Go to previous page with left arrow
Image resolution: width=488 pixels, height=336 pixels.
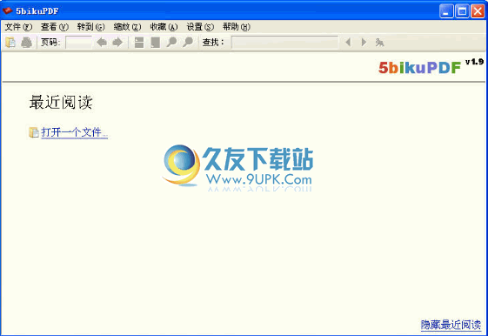(102, 42)
